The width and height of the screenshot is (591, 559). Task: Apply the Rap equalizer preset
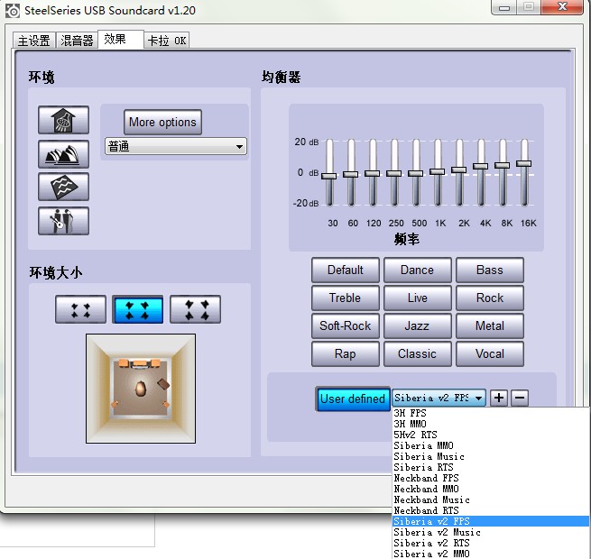point(346,354)
